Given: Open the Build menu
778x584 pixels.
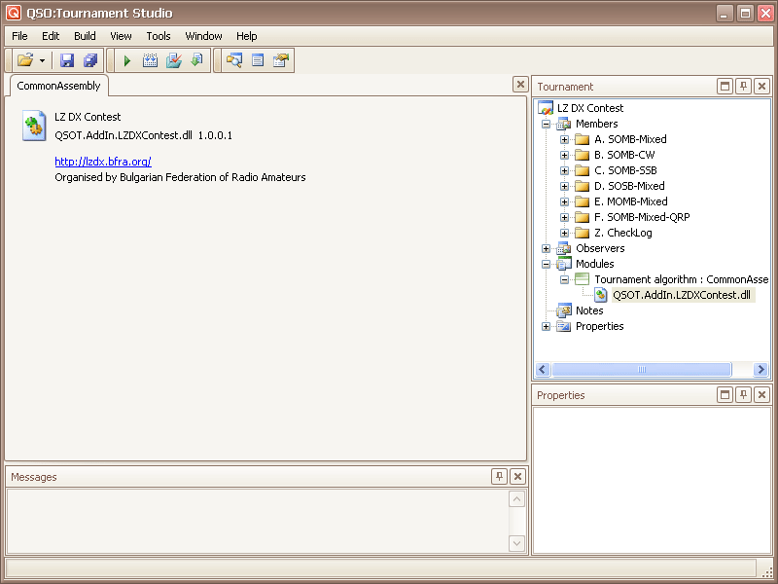Looking at the screenshot, I should [85, 36].
